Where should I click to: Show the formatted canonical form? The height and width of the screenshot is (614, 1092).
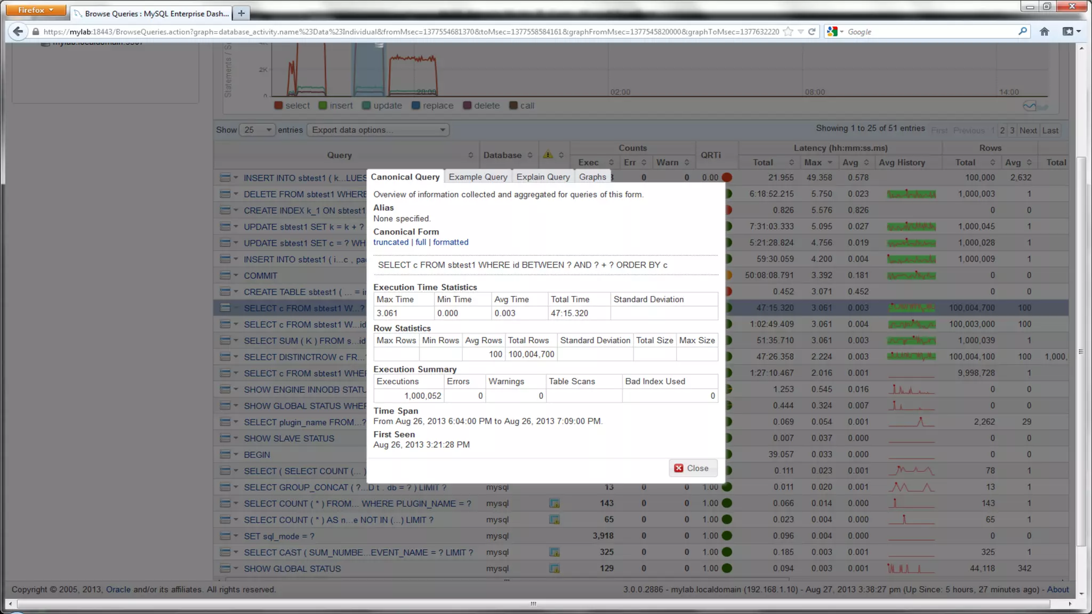click(x=451, y=242)
